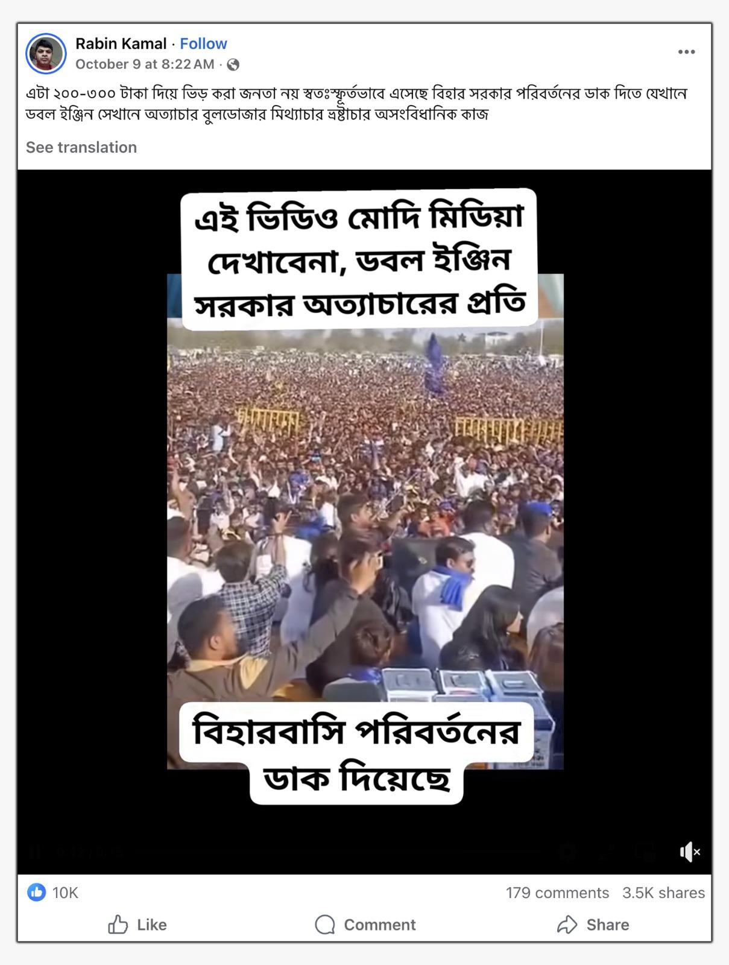Click the Comment button
Viewport: 729px width, 965px height.
365,925
